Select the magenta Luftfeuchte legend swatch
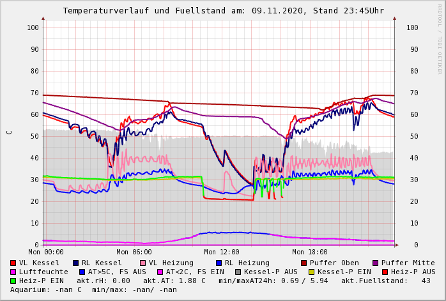This screenshot has height=301, width=446. [x=13, y=272]
